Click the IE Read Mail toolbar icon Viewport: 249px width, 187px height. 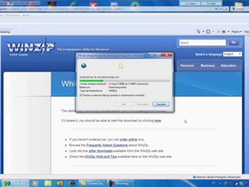pyautogui.click(x=218, y=32)
